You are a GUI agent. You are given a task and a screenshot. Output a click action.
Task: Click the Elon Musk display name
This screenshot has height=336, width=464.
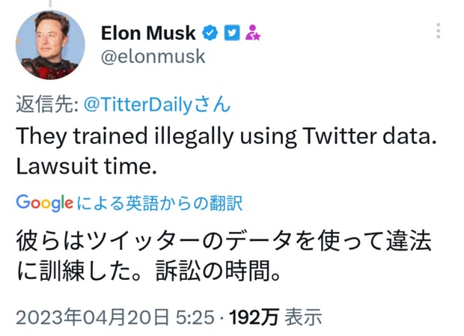(147, 34)
